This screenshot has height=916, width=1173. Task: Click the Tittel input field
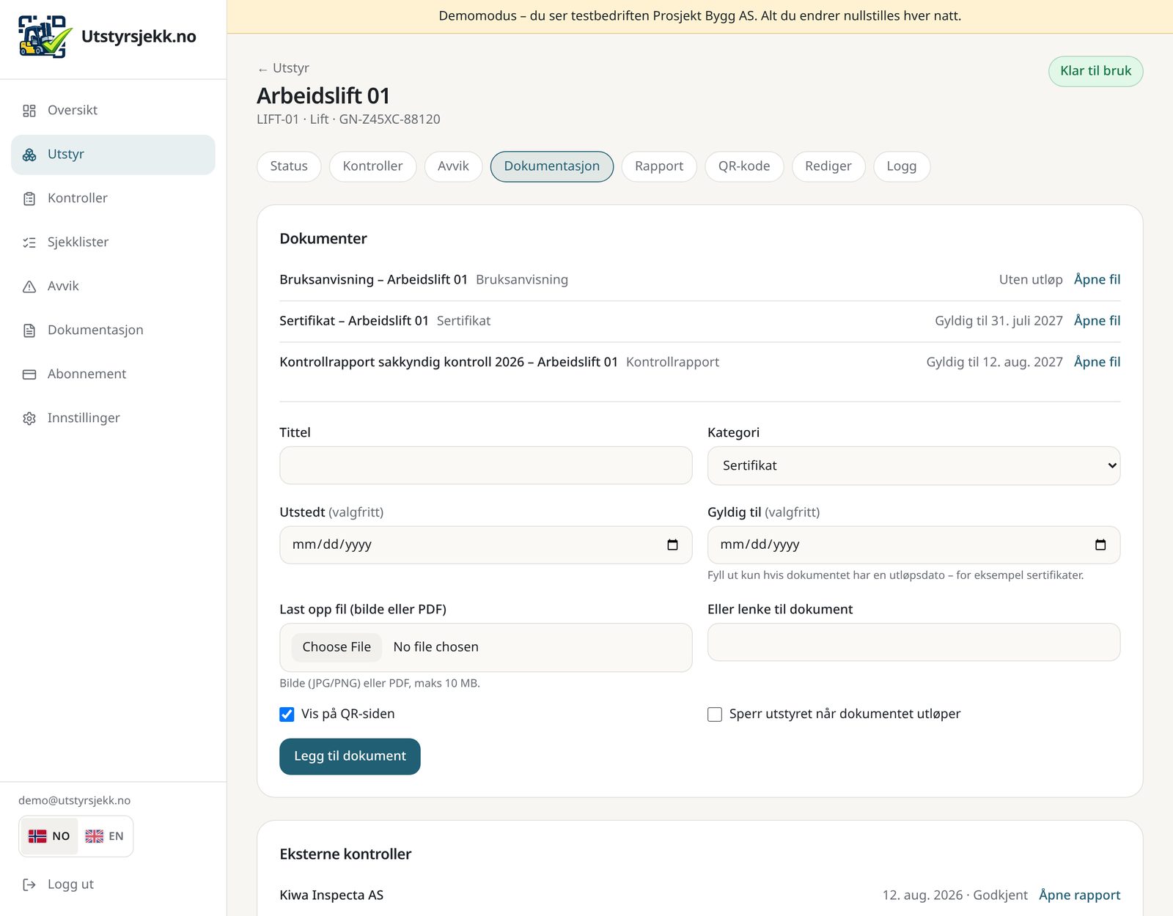[x=485, y=465]
